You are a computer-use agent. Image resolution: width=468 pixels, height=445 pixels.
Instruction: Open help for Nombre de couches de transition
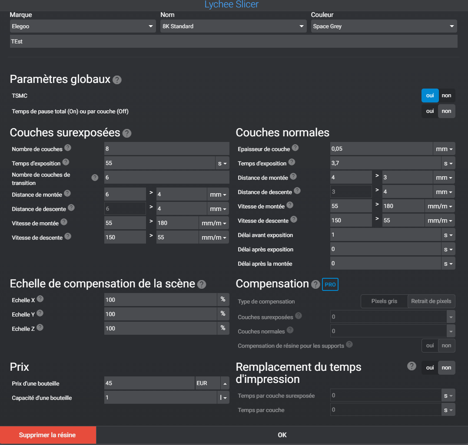pyautogui.click(x=95, y=178)
